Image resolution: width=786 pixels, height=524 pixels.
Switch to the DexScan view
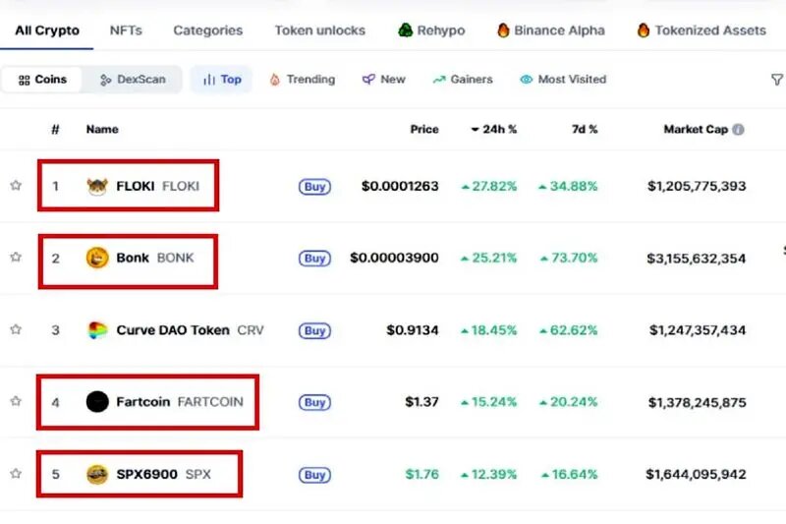[133, 80]
